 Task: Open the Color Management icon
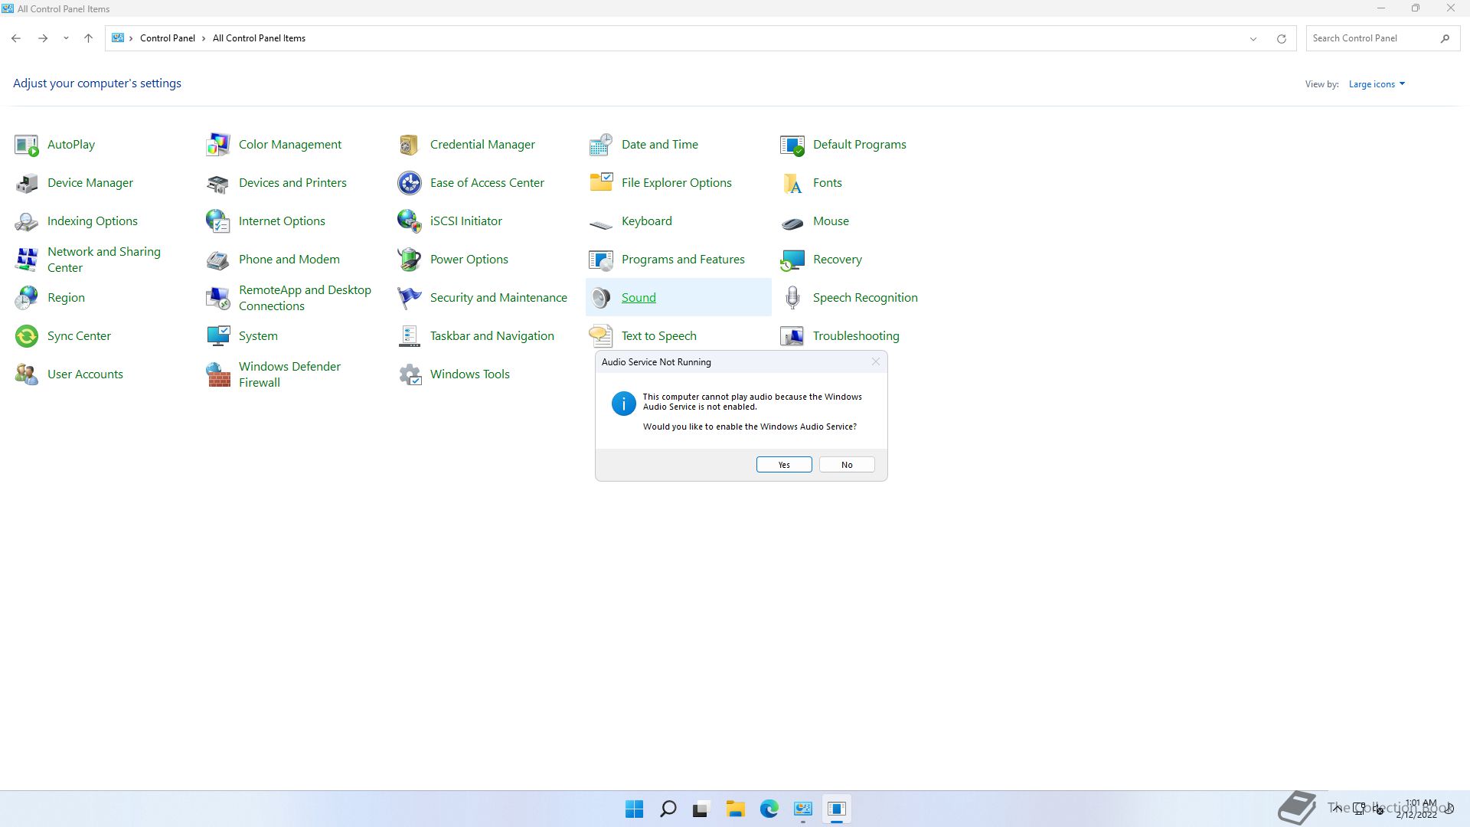click(x=217, y=145)
